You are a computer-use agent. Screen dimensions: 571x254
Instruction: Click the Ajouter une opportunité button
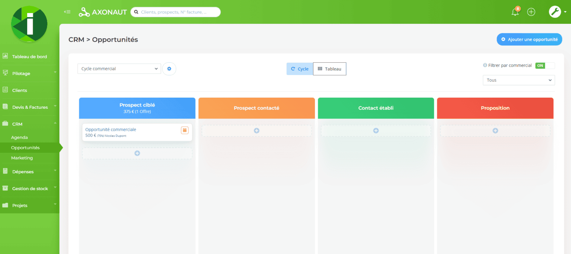click(529, 39)
